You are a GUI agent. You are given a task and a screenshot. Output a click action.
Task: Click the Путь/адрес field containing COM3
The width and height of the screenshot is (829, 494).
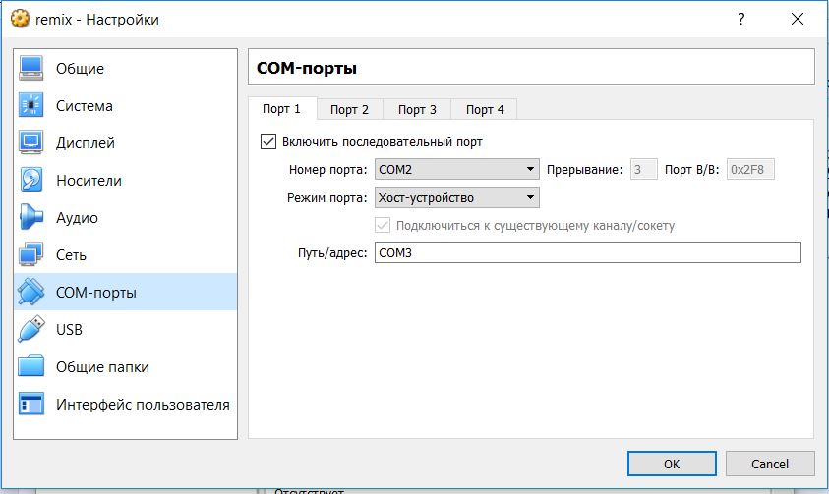pos(587,253)
